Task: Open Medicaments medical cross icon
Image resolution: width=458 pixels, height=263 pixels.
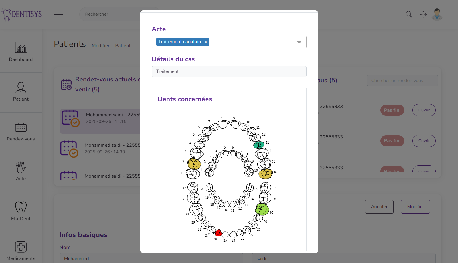Action: (21, 247)
